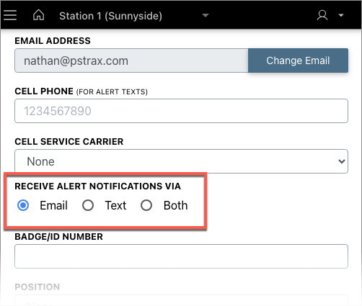
Task: Click the Both radio label
Action: (x=175, y=205)
